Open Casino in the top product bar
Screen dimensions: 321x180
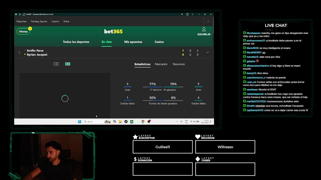55,21
